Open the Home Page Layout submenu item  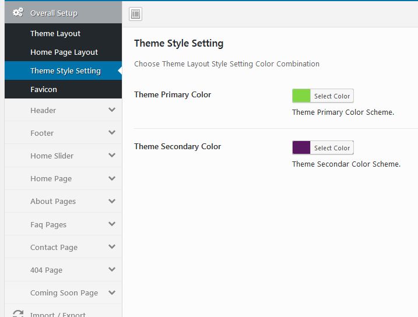click(x=64, y=52)
